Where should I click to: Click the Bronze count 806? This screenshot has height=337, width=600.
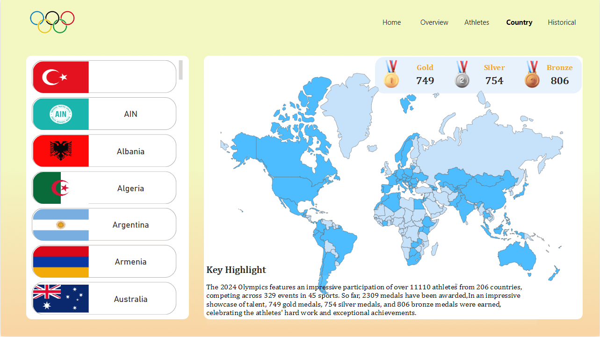(560, 81)
